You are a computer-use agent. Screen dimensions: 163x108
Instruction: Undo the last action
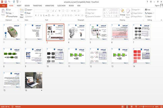(9, 2)
